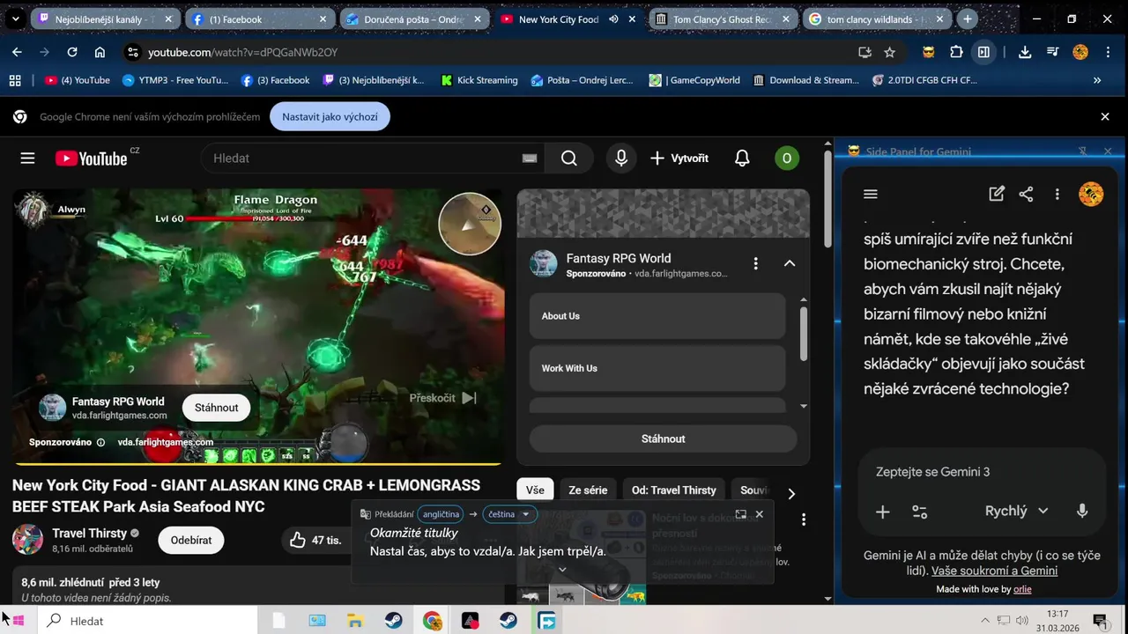Open Chrome extensions puzzle icon
The image size is (1128, 634).
[x=956, y=52]
